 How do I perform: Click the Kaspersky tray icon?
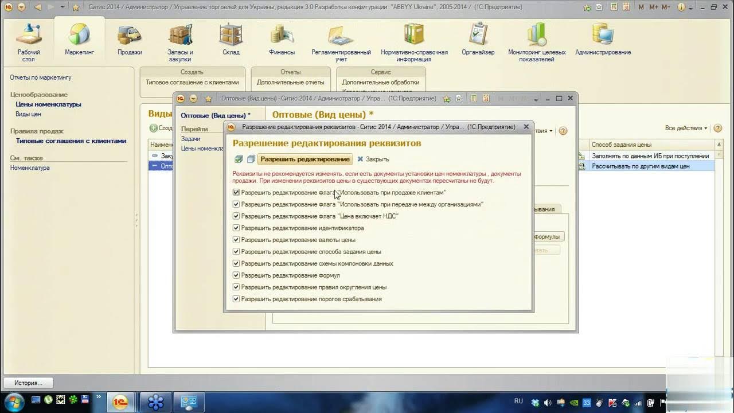pyautogui.click(x=612, y=403)
